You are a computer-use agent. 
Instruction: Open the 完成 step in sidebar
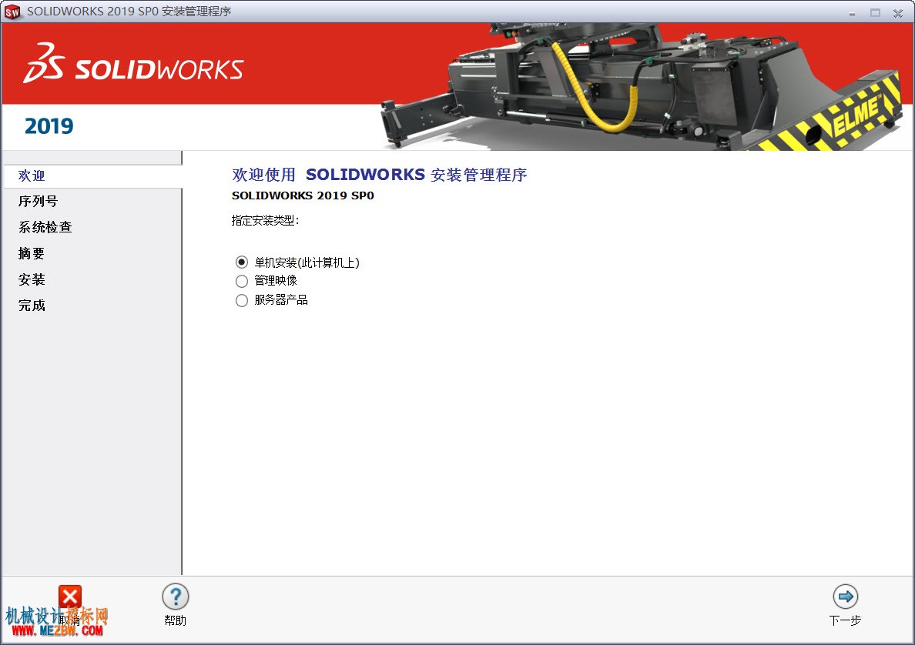pos(32,305)
